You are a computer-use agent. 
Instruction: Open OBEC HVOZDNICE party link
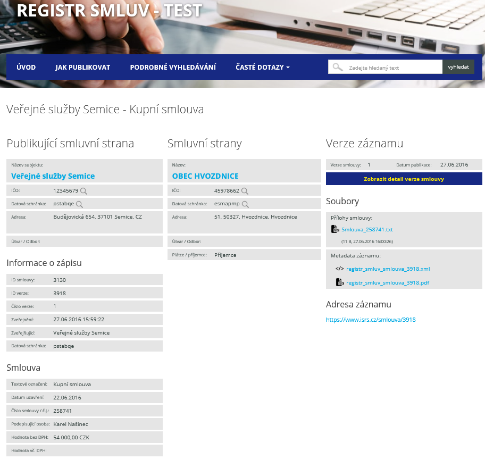205,176
